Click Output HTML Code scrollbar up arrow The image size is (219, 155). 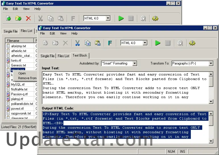pyautogui.click(x=211, y=114)
